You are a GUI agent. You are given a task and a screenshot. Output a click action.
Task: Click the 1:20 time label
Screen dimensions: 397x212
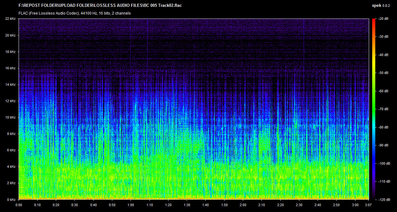(x=168, y=205)
